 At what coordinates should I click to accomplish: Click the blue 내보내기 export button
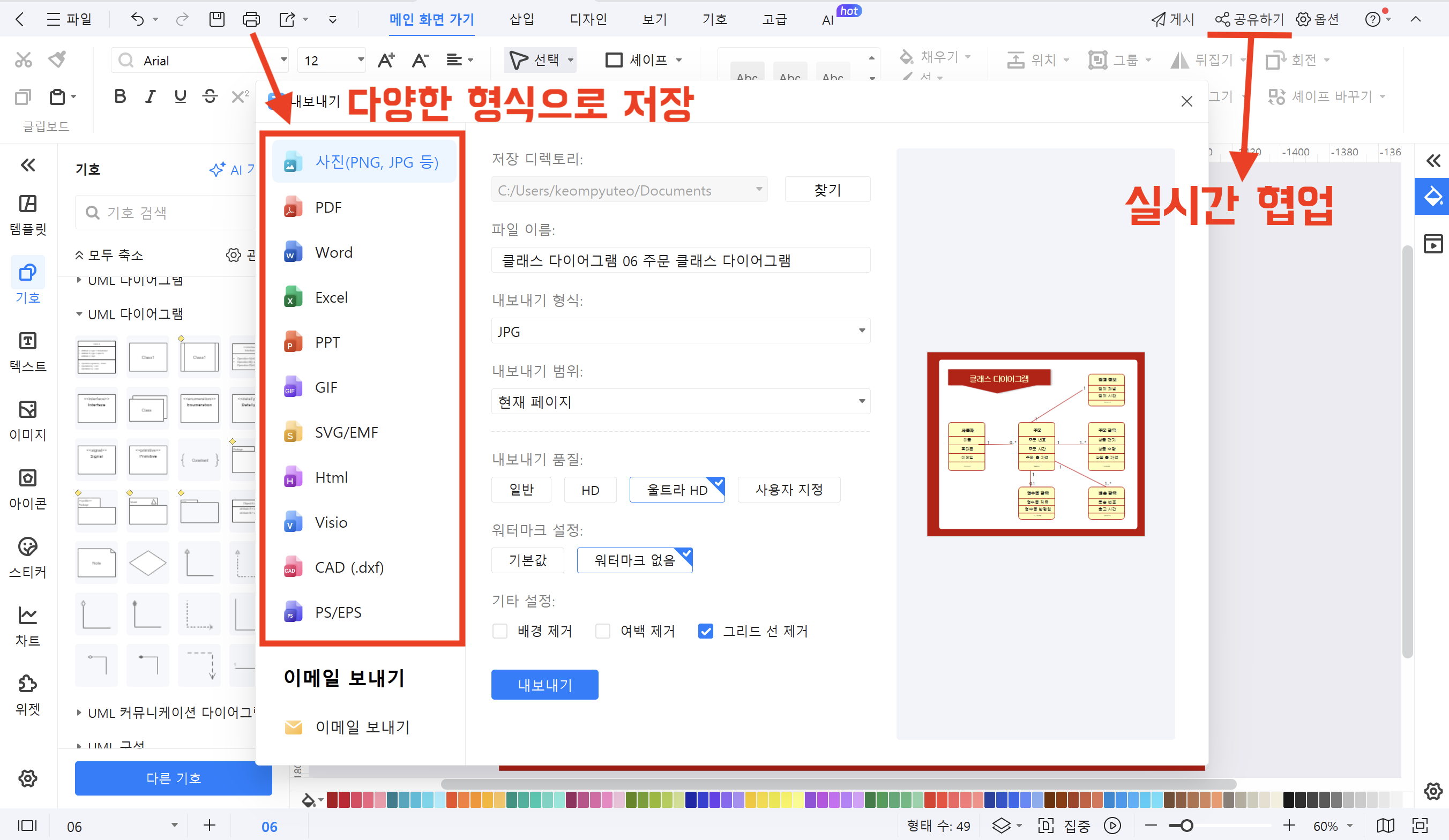(x=544, y=684)
